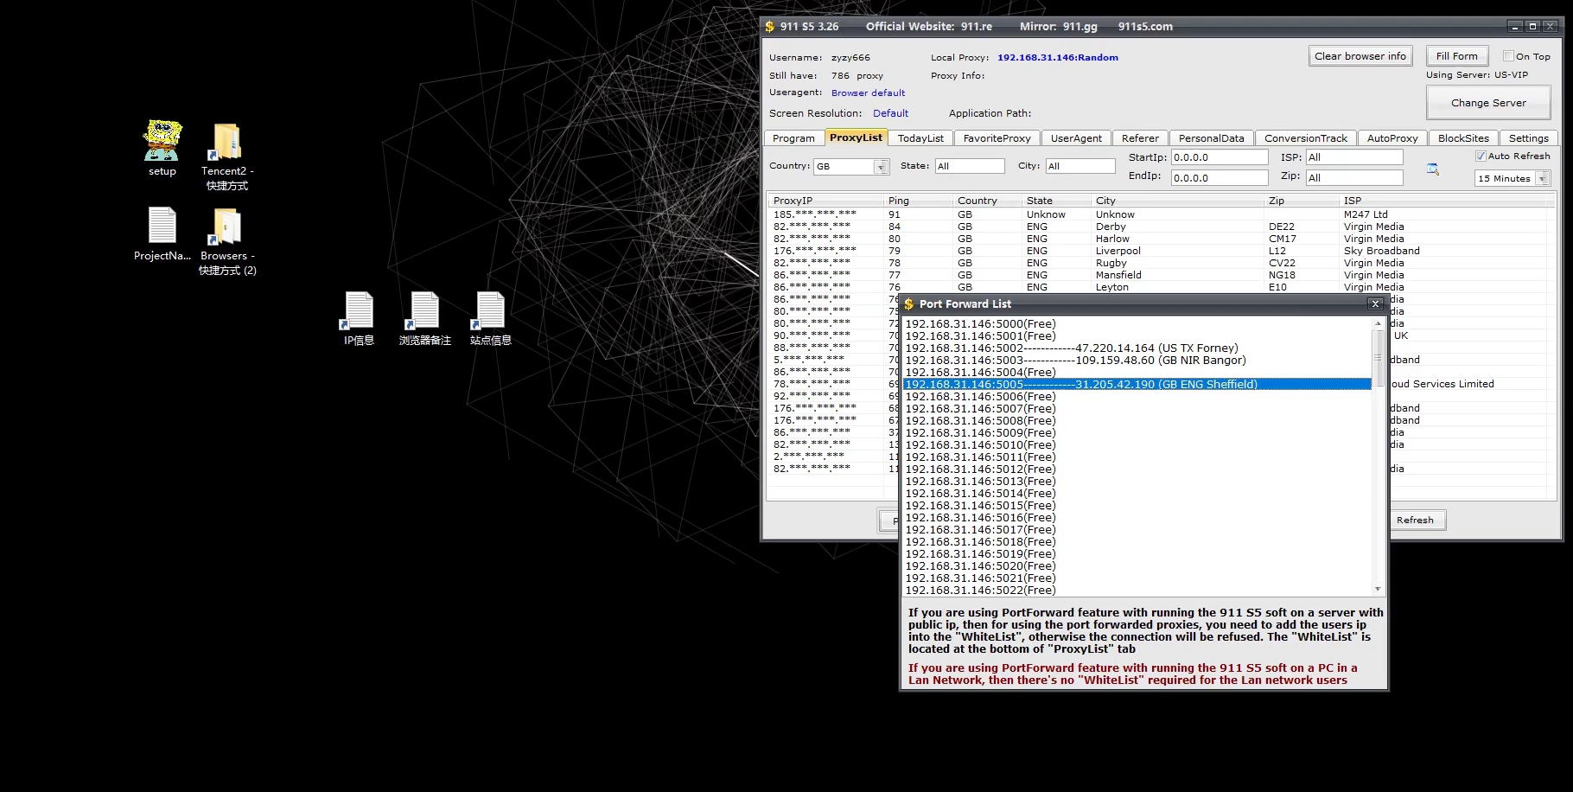Image resolution: width=1573 pixels, height=792 pixels.
Task: Click the 192.168.31.146:Random local proxy link
Action: click(x=1058, y=58)
